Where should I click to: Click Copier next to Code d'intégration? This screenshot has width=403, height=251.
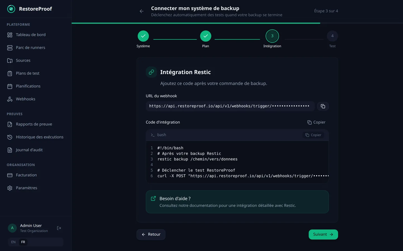click(x=316, y=122)
